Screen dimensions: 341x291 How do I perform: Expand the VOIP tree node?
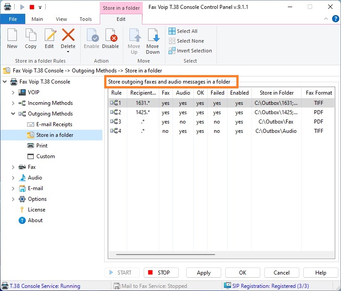point(13,92)
